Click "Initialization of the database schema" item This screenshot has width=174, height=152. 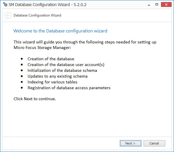(62, 70)
